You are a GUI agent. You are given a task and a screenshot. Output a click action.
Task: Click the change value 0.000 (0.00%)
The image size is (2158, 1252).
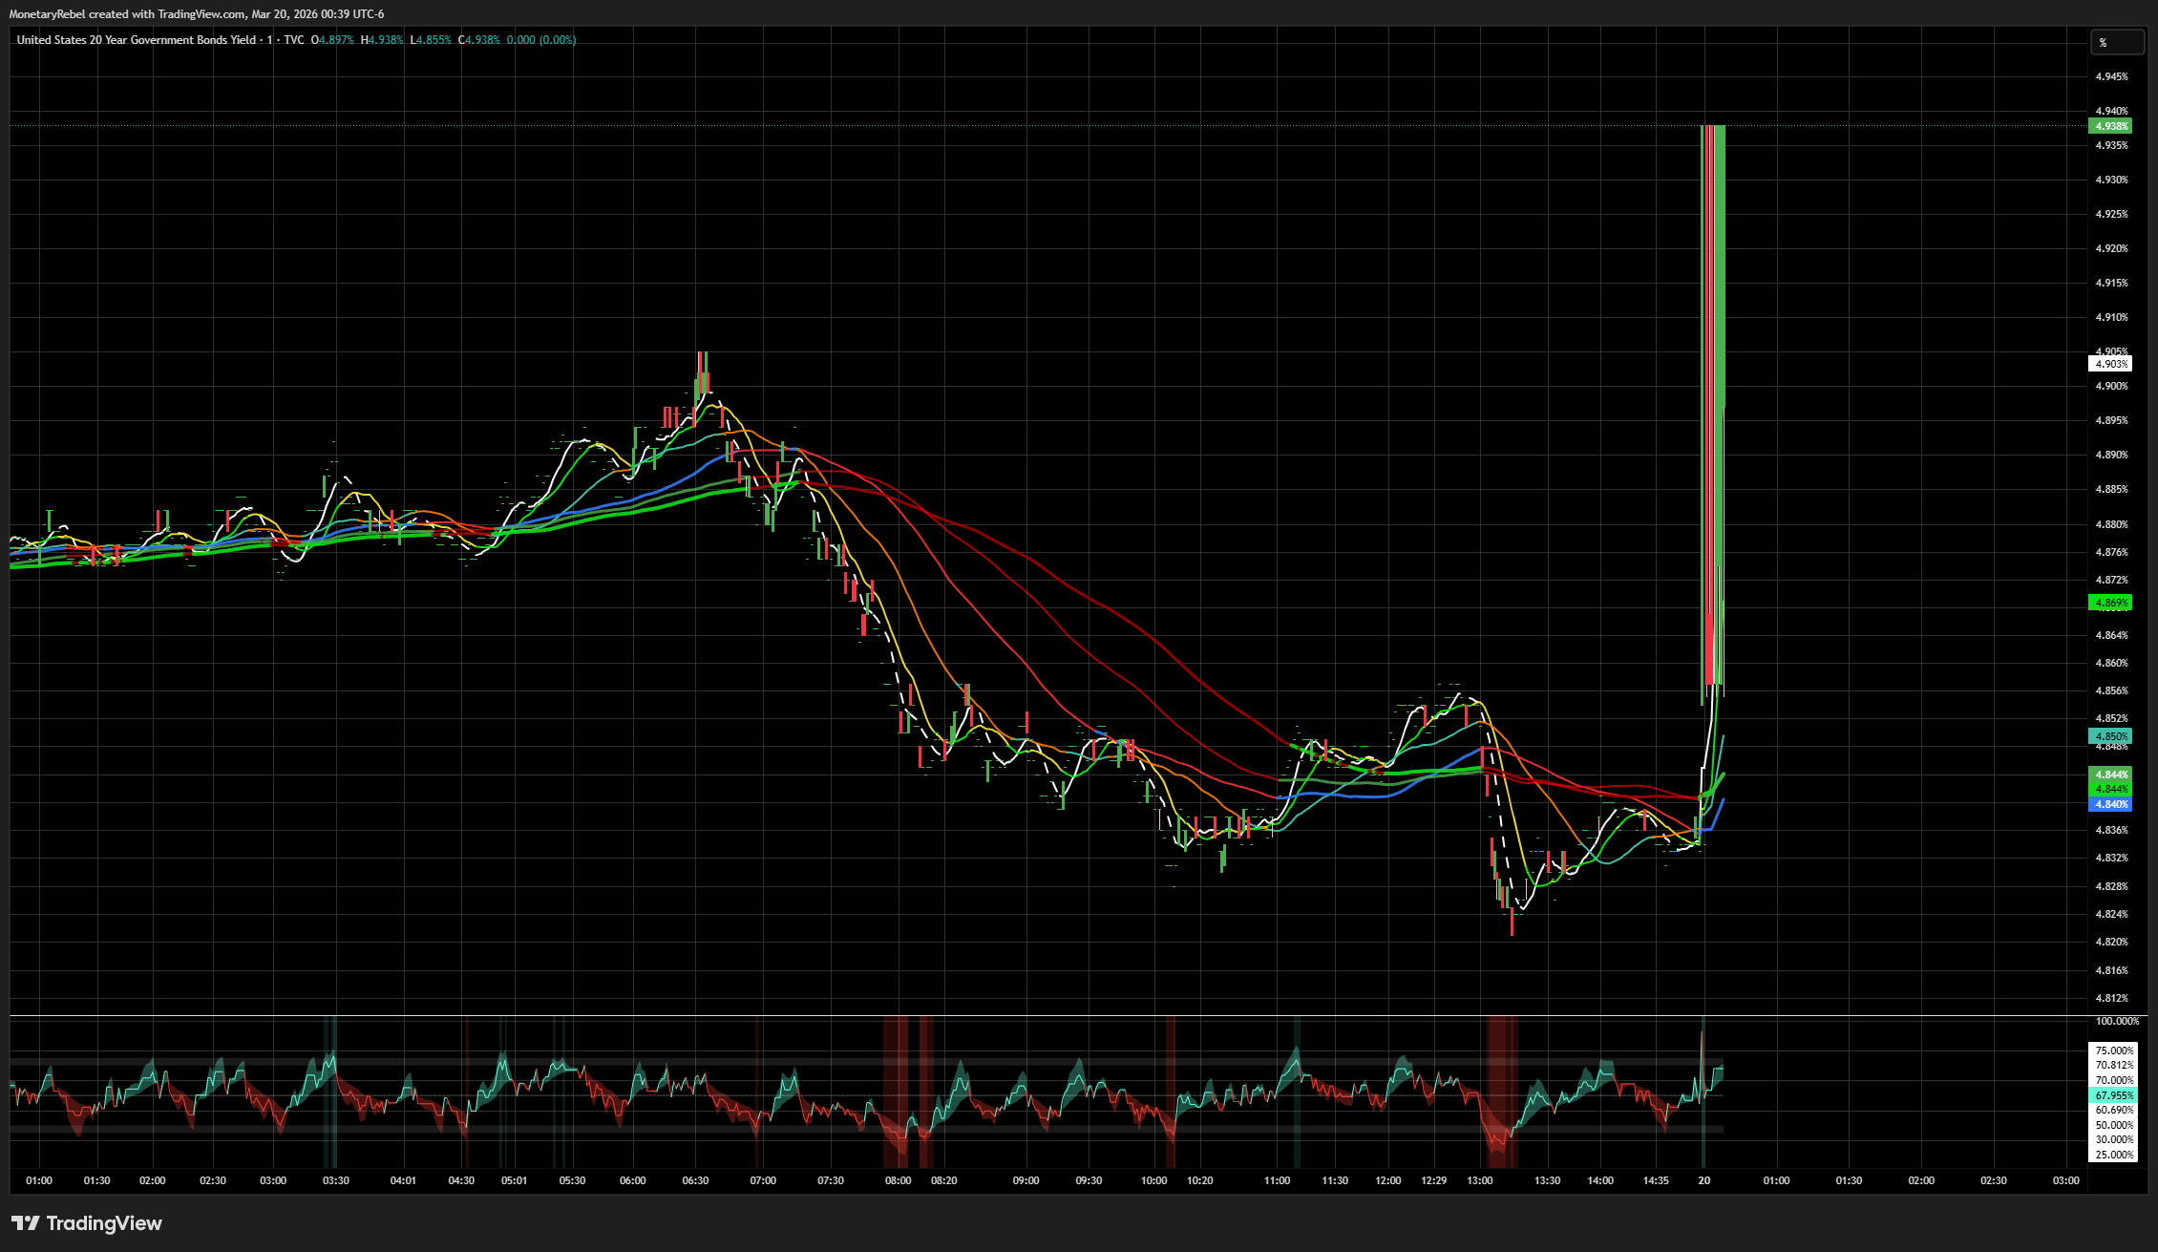[541, 40]
